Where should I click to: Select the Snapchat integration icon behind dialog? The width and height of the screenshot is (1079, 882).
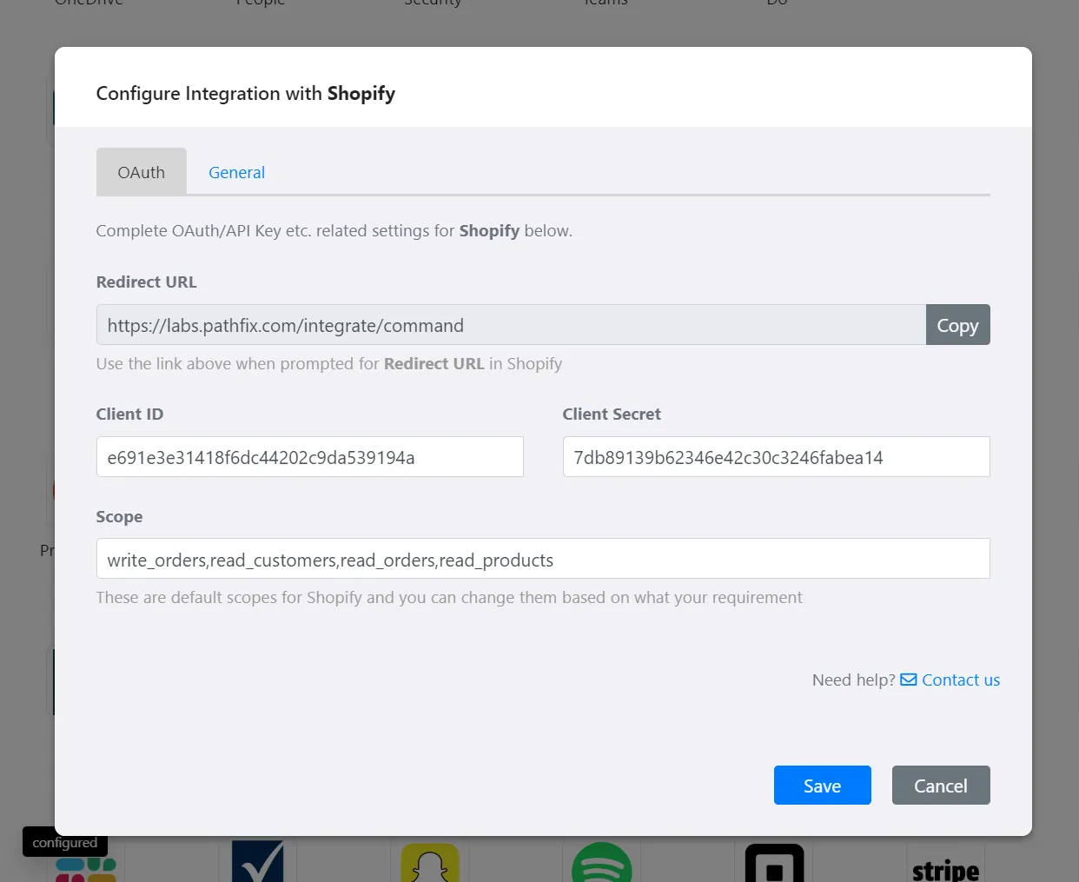pyautogui.click(x=430, y=862)
